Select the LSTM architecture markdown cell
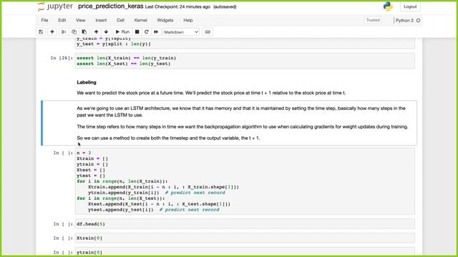 [229, 123]
